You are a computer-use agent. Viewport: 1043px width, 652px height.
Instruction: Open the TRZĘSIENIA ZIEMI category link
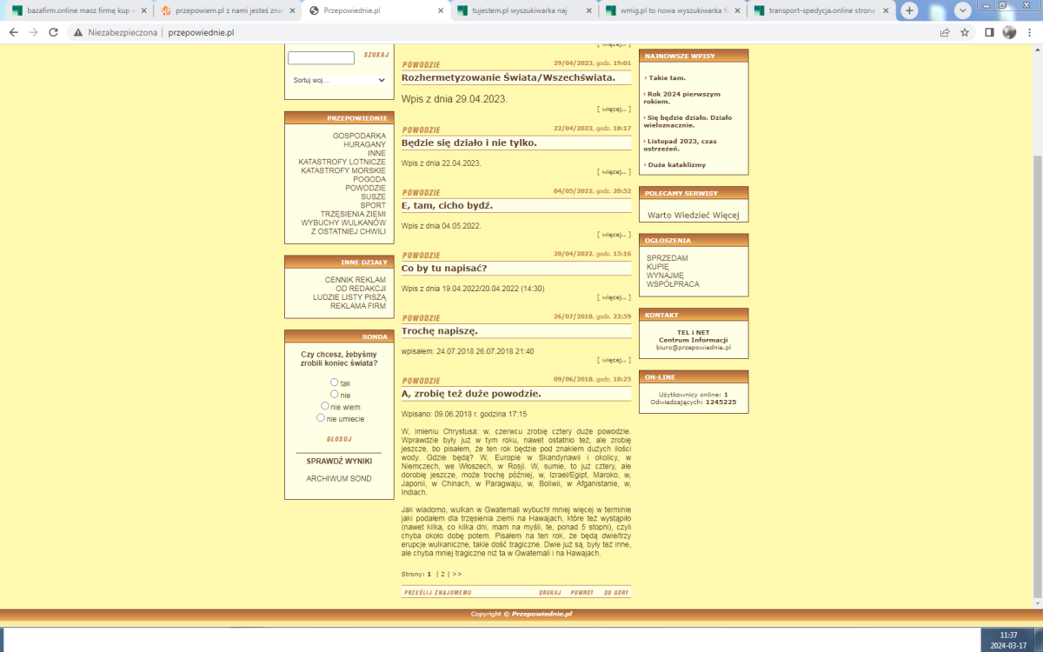click(352, 214)
